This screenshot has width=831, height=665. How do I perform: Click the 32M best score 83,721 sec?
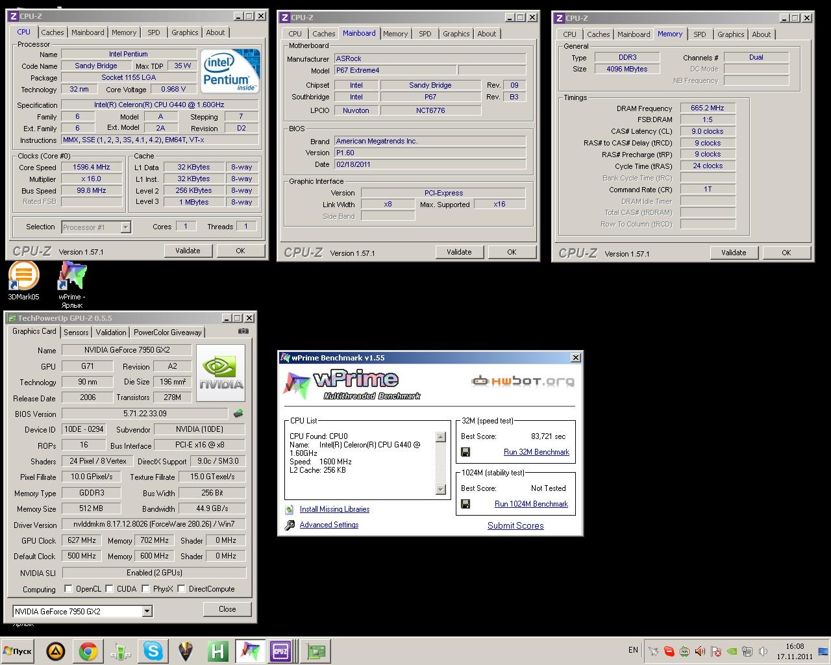coord(548,436)
